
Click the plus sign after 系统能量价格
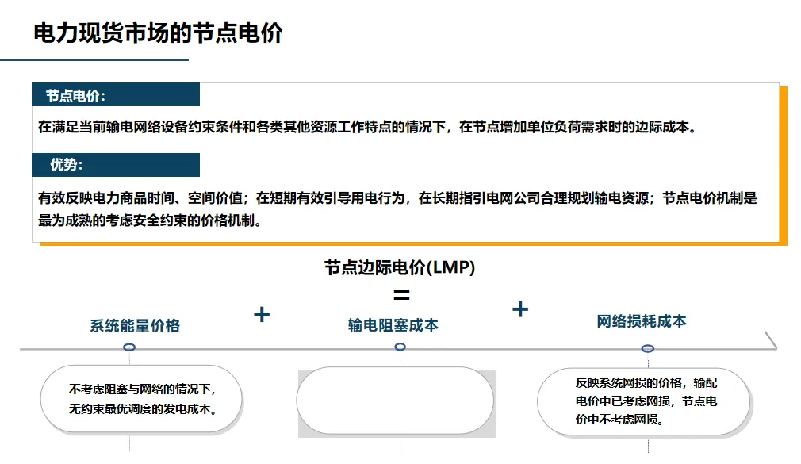pyautogui.click(x=262, y=314)
